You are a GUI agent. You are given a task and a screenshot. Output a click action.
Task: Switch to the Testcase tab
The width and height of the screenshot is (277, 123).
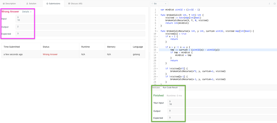[156, 87]
